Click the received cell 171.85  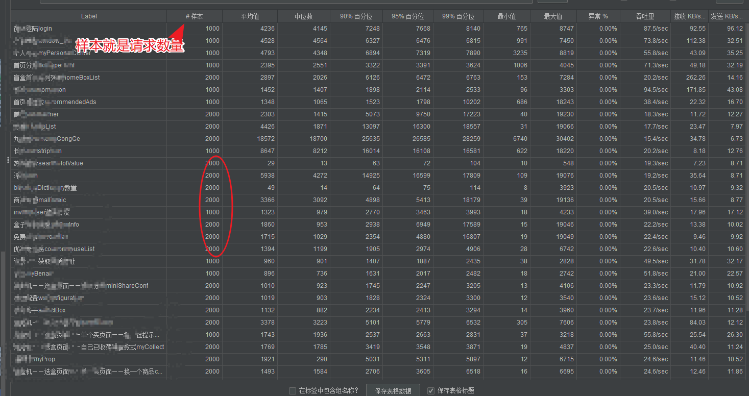click(x=696, y=90)
